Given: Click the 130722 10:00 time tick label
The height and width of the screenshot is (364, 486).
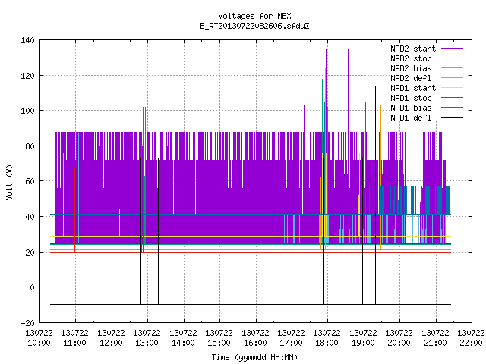Looking at the screenshot, I should [x=39, y=338].
